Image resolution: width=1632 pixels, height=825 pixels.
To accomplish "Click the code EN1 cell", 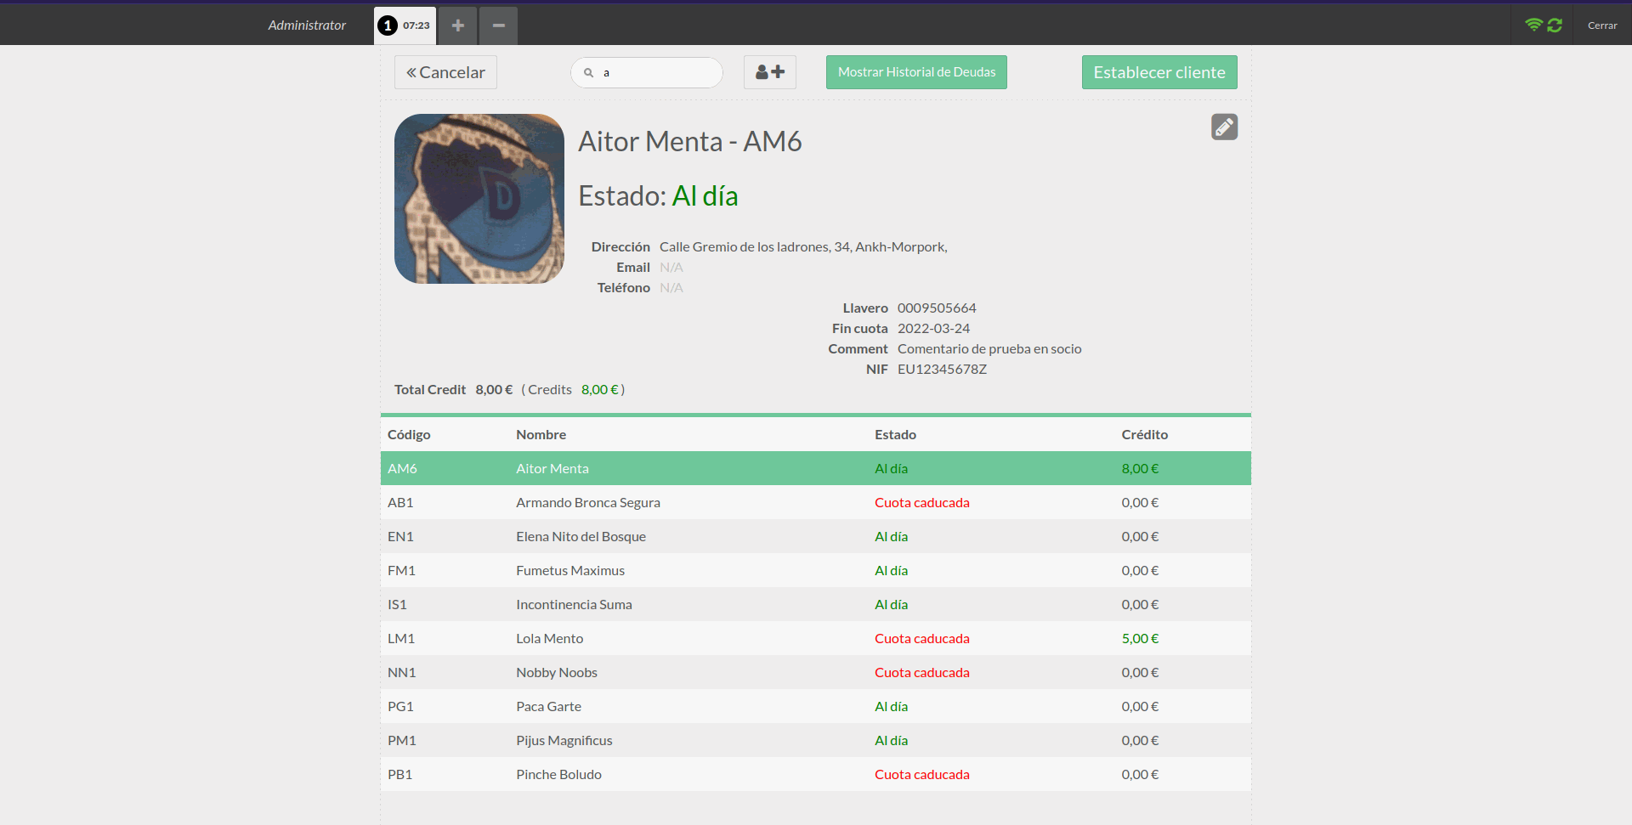I will [x=400, y=536].
